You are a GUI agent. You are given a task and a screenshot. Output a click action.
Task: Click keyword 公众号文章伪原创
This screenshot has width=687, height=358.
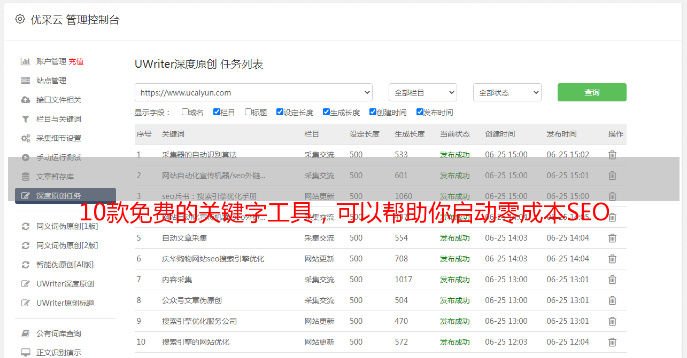tap(192, 300)
